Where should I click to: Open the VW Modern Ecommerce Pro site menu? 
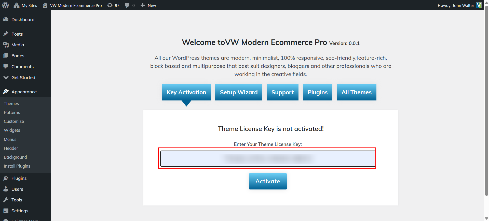coord(72,5)
